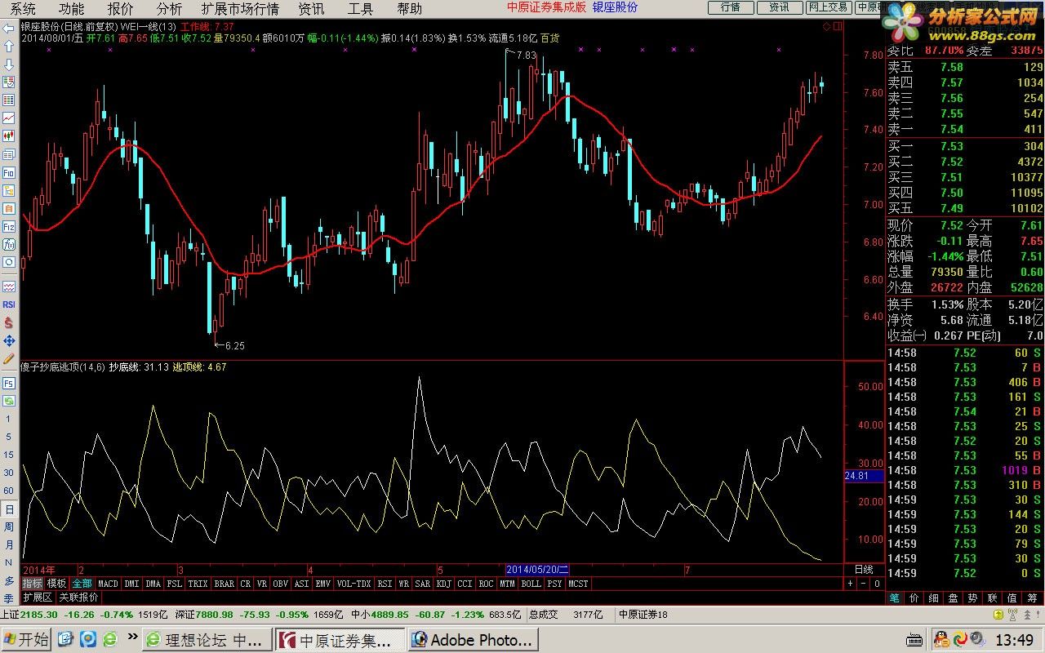Open 帮助 menu
This screenshot has height=653, width=1045.
point(409,9)
